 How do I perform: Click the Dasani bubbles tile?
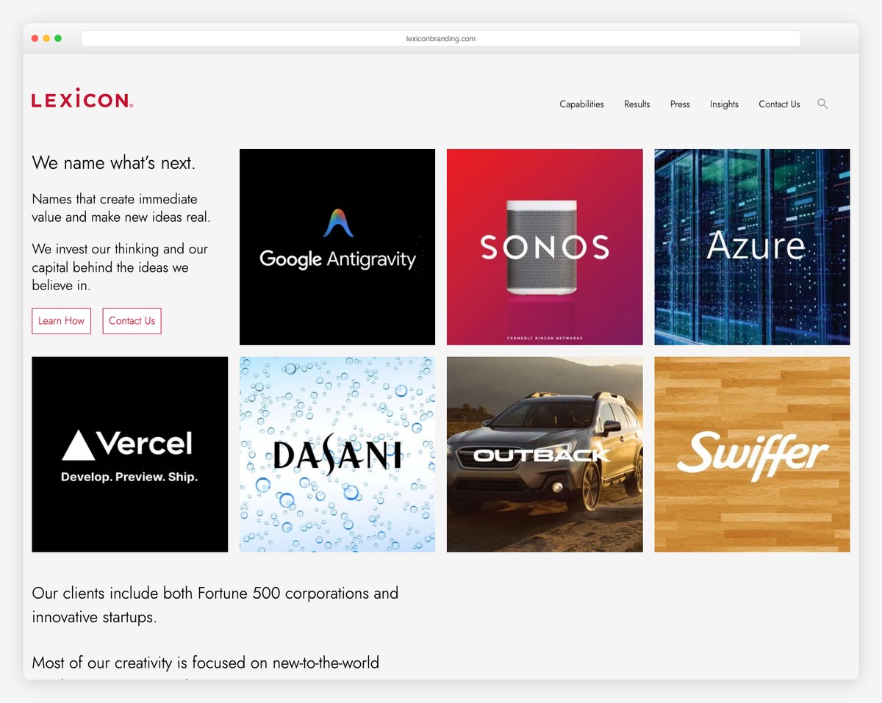(x=337, y=454)
